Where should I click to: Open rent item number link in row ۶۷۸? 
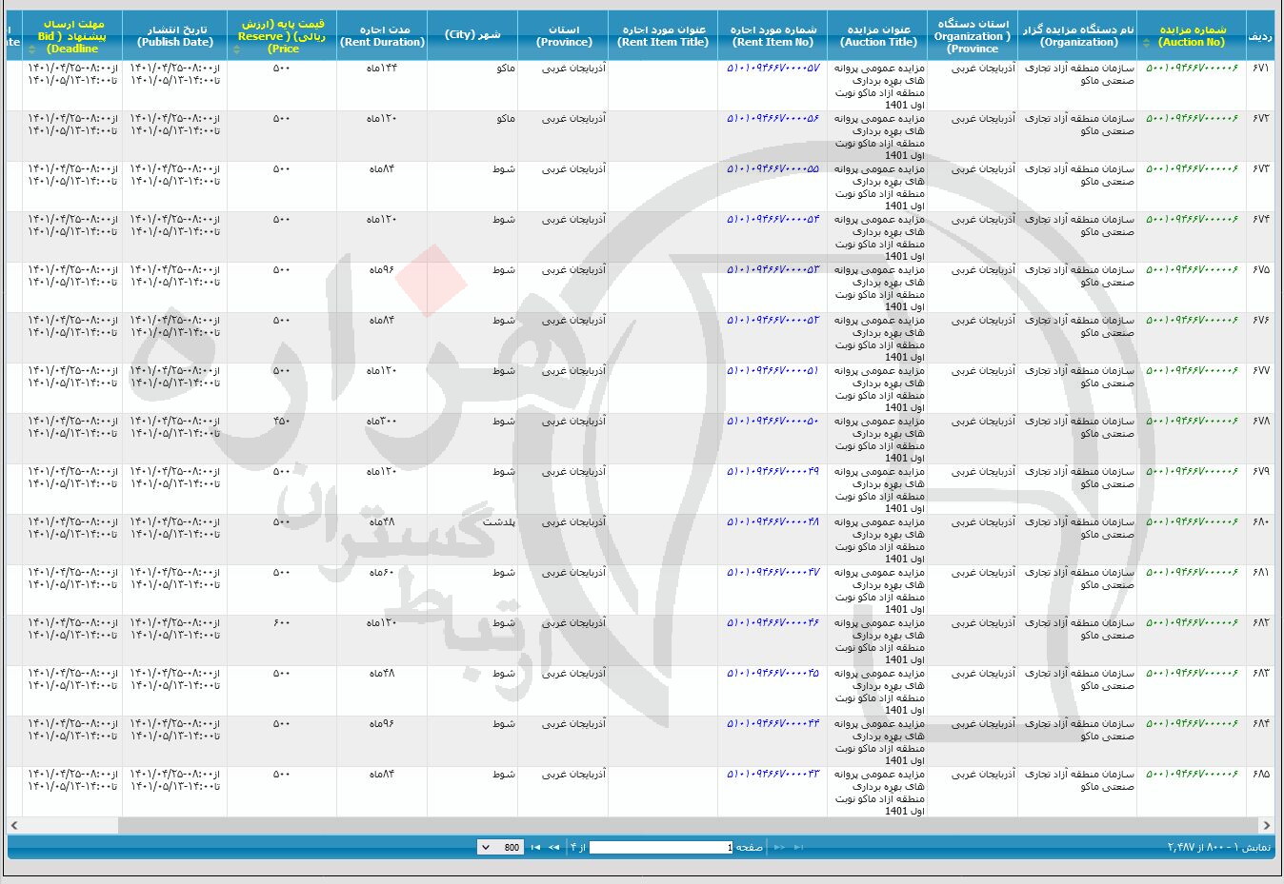point(772,422)
